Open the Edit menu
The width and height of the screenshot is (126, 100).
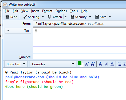tap(15, 11)
